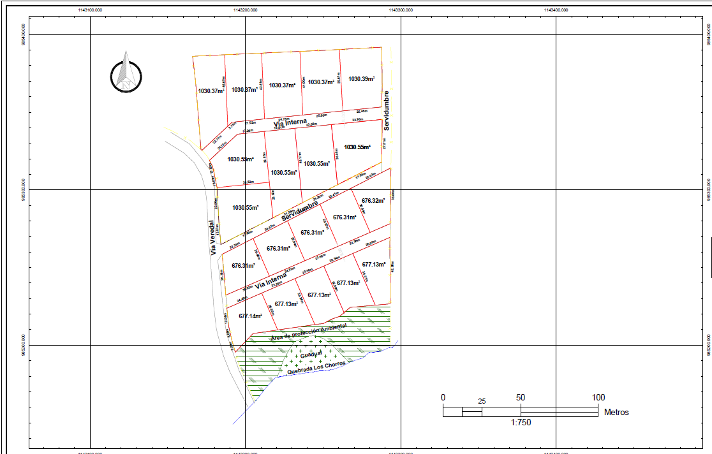Screen dimensions: 712x454
Task: Click the Quebrada Los Chorros stream label
Action: click(316, 368)
